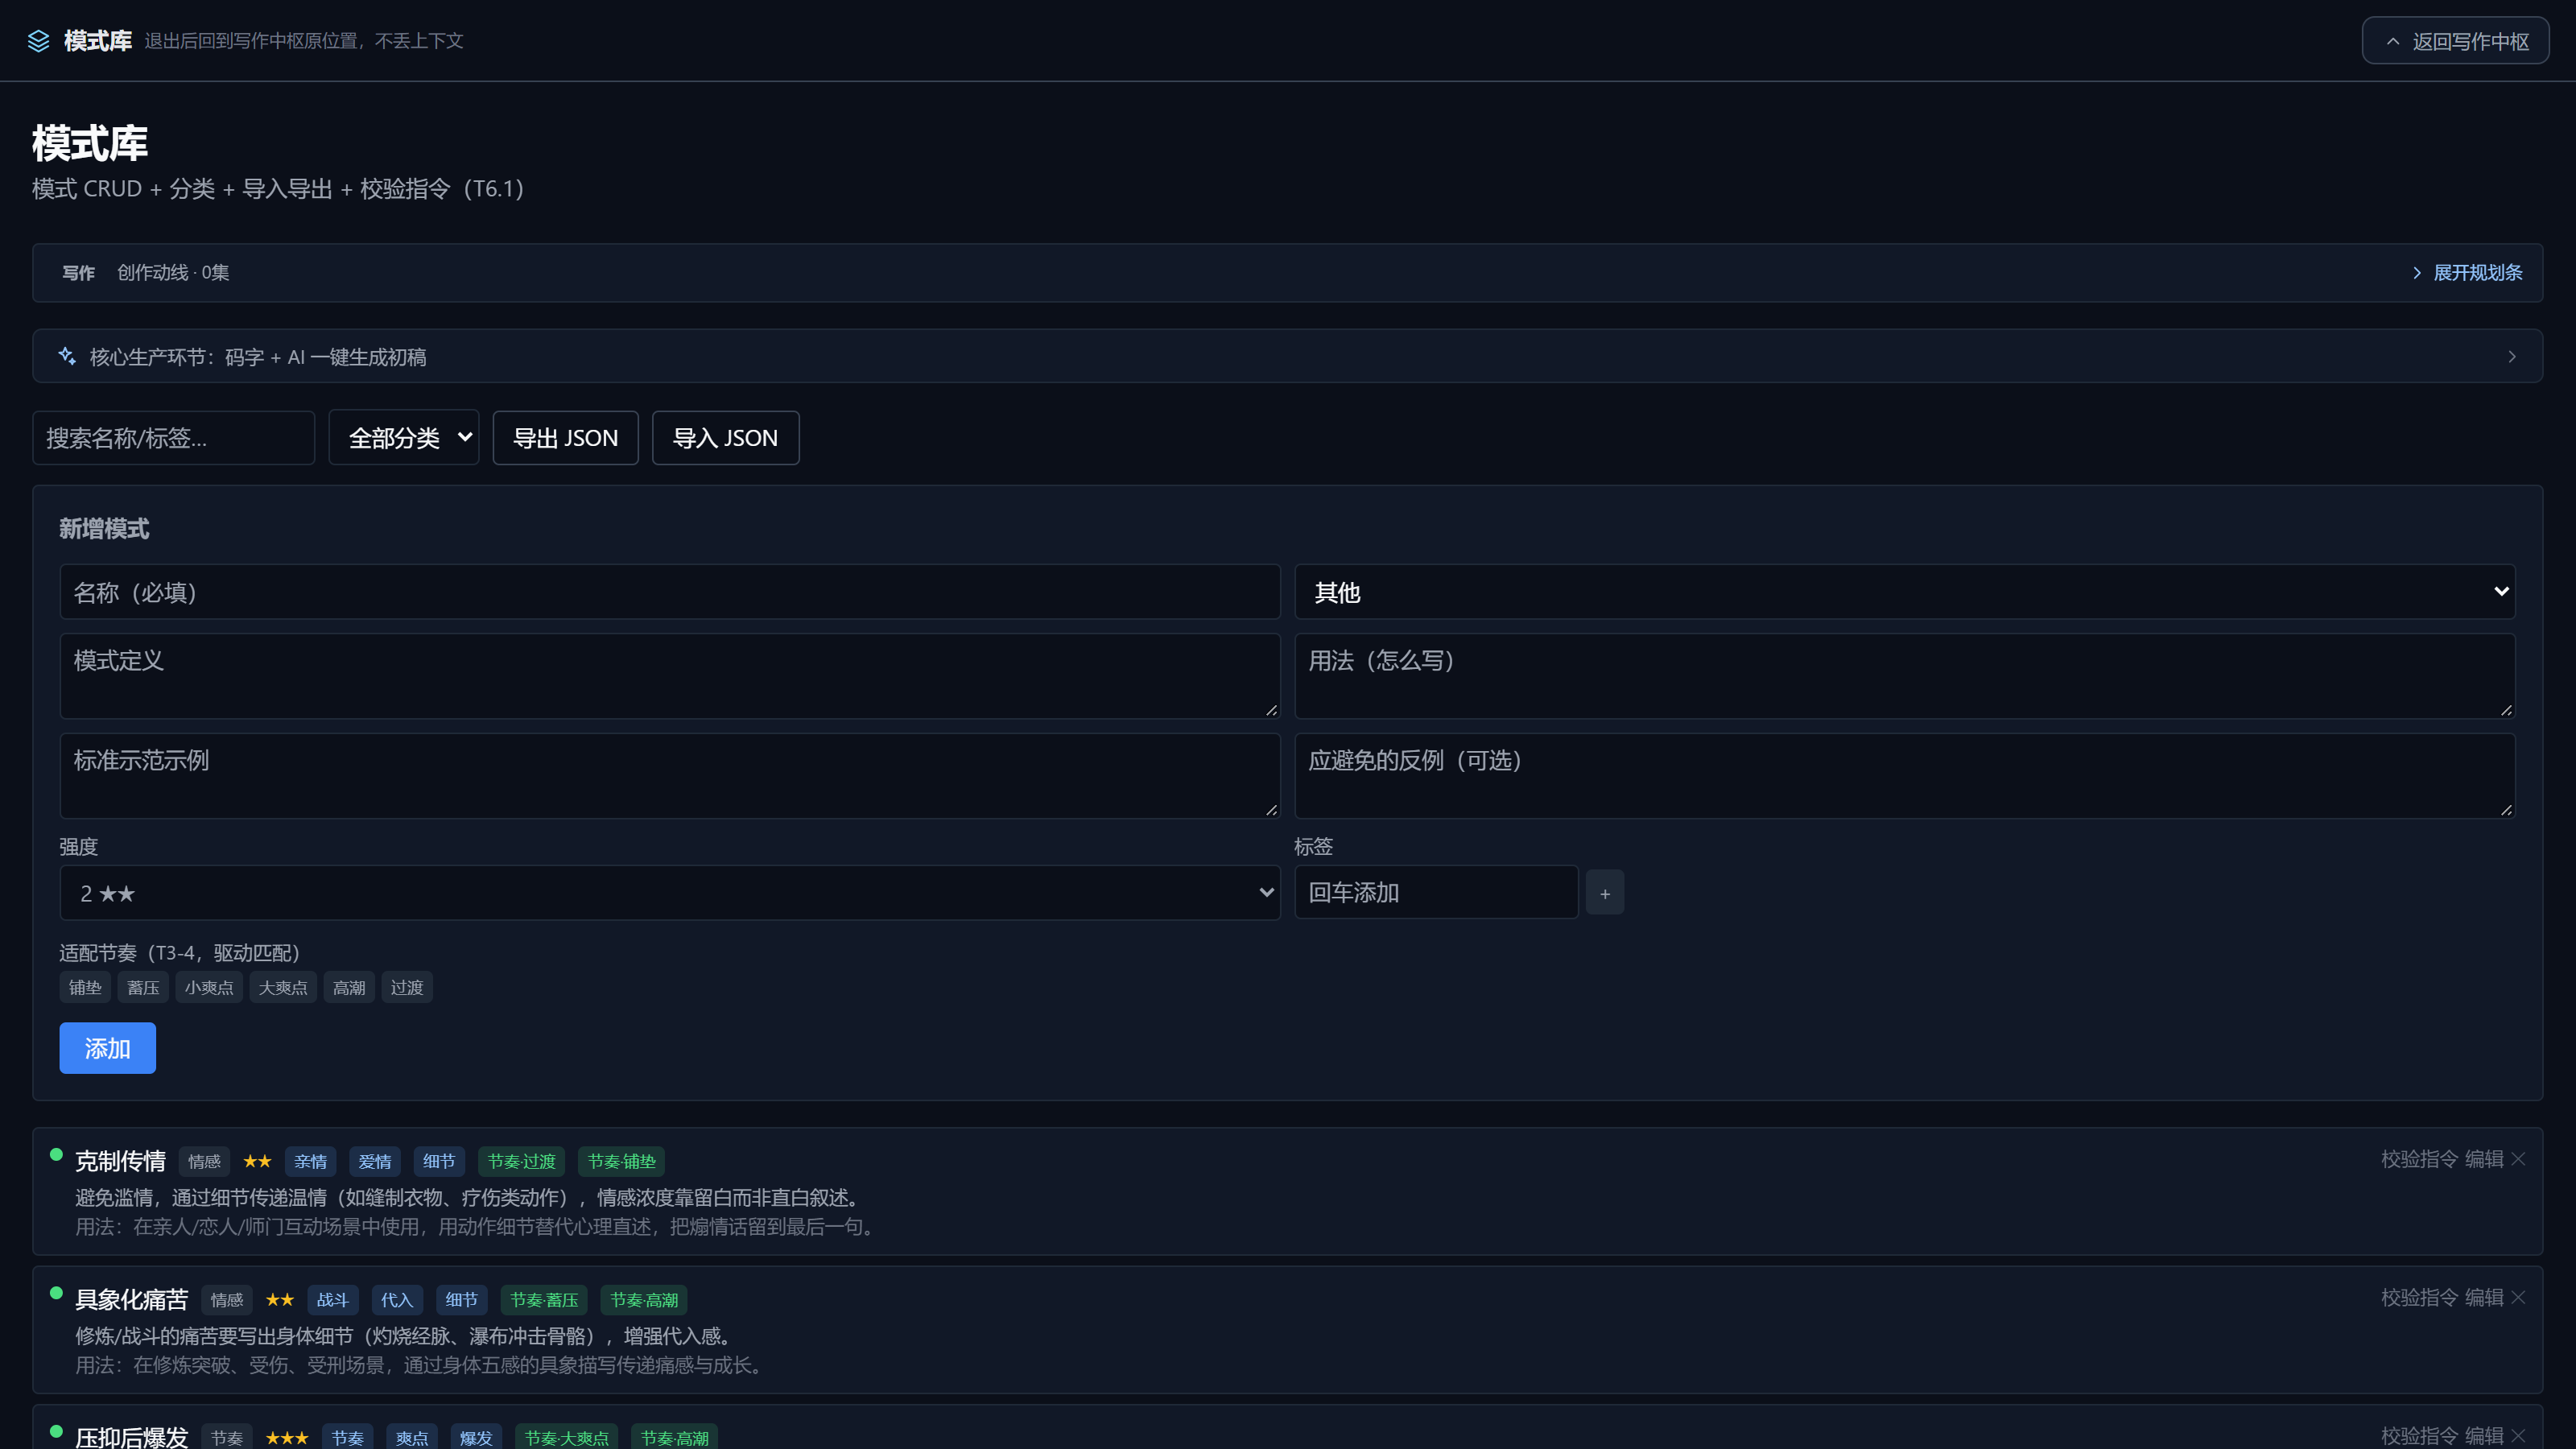Click the 用法（怎么写） textarea
2576x1449 pixels.
(x=1905, y=676)
